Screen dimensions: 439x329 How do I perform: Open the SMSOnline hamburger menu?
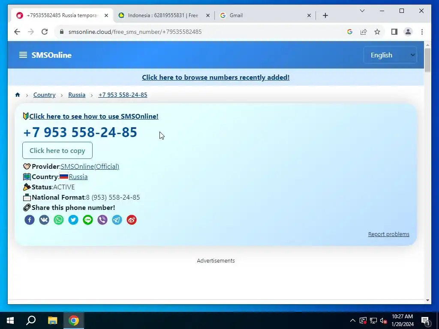coord(23,55)
